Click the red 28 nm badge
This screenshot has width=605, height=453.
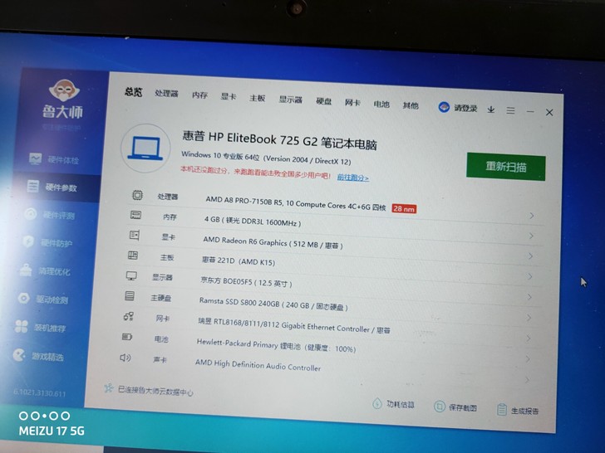pyautogui.click(x=404, y=209)
